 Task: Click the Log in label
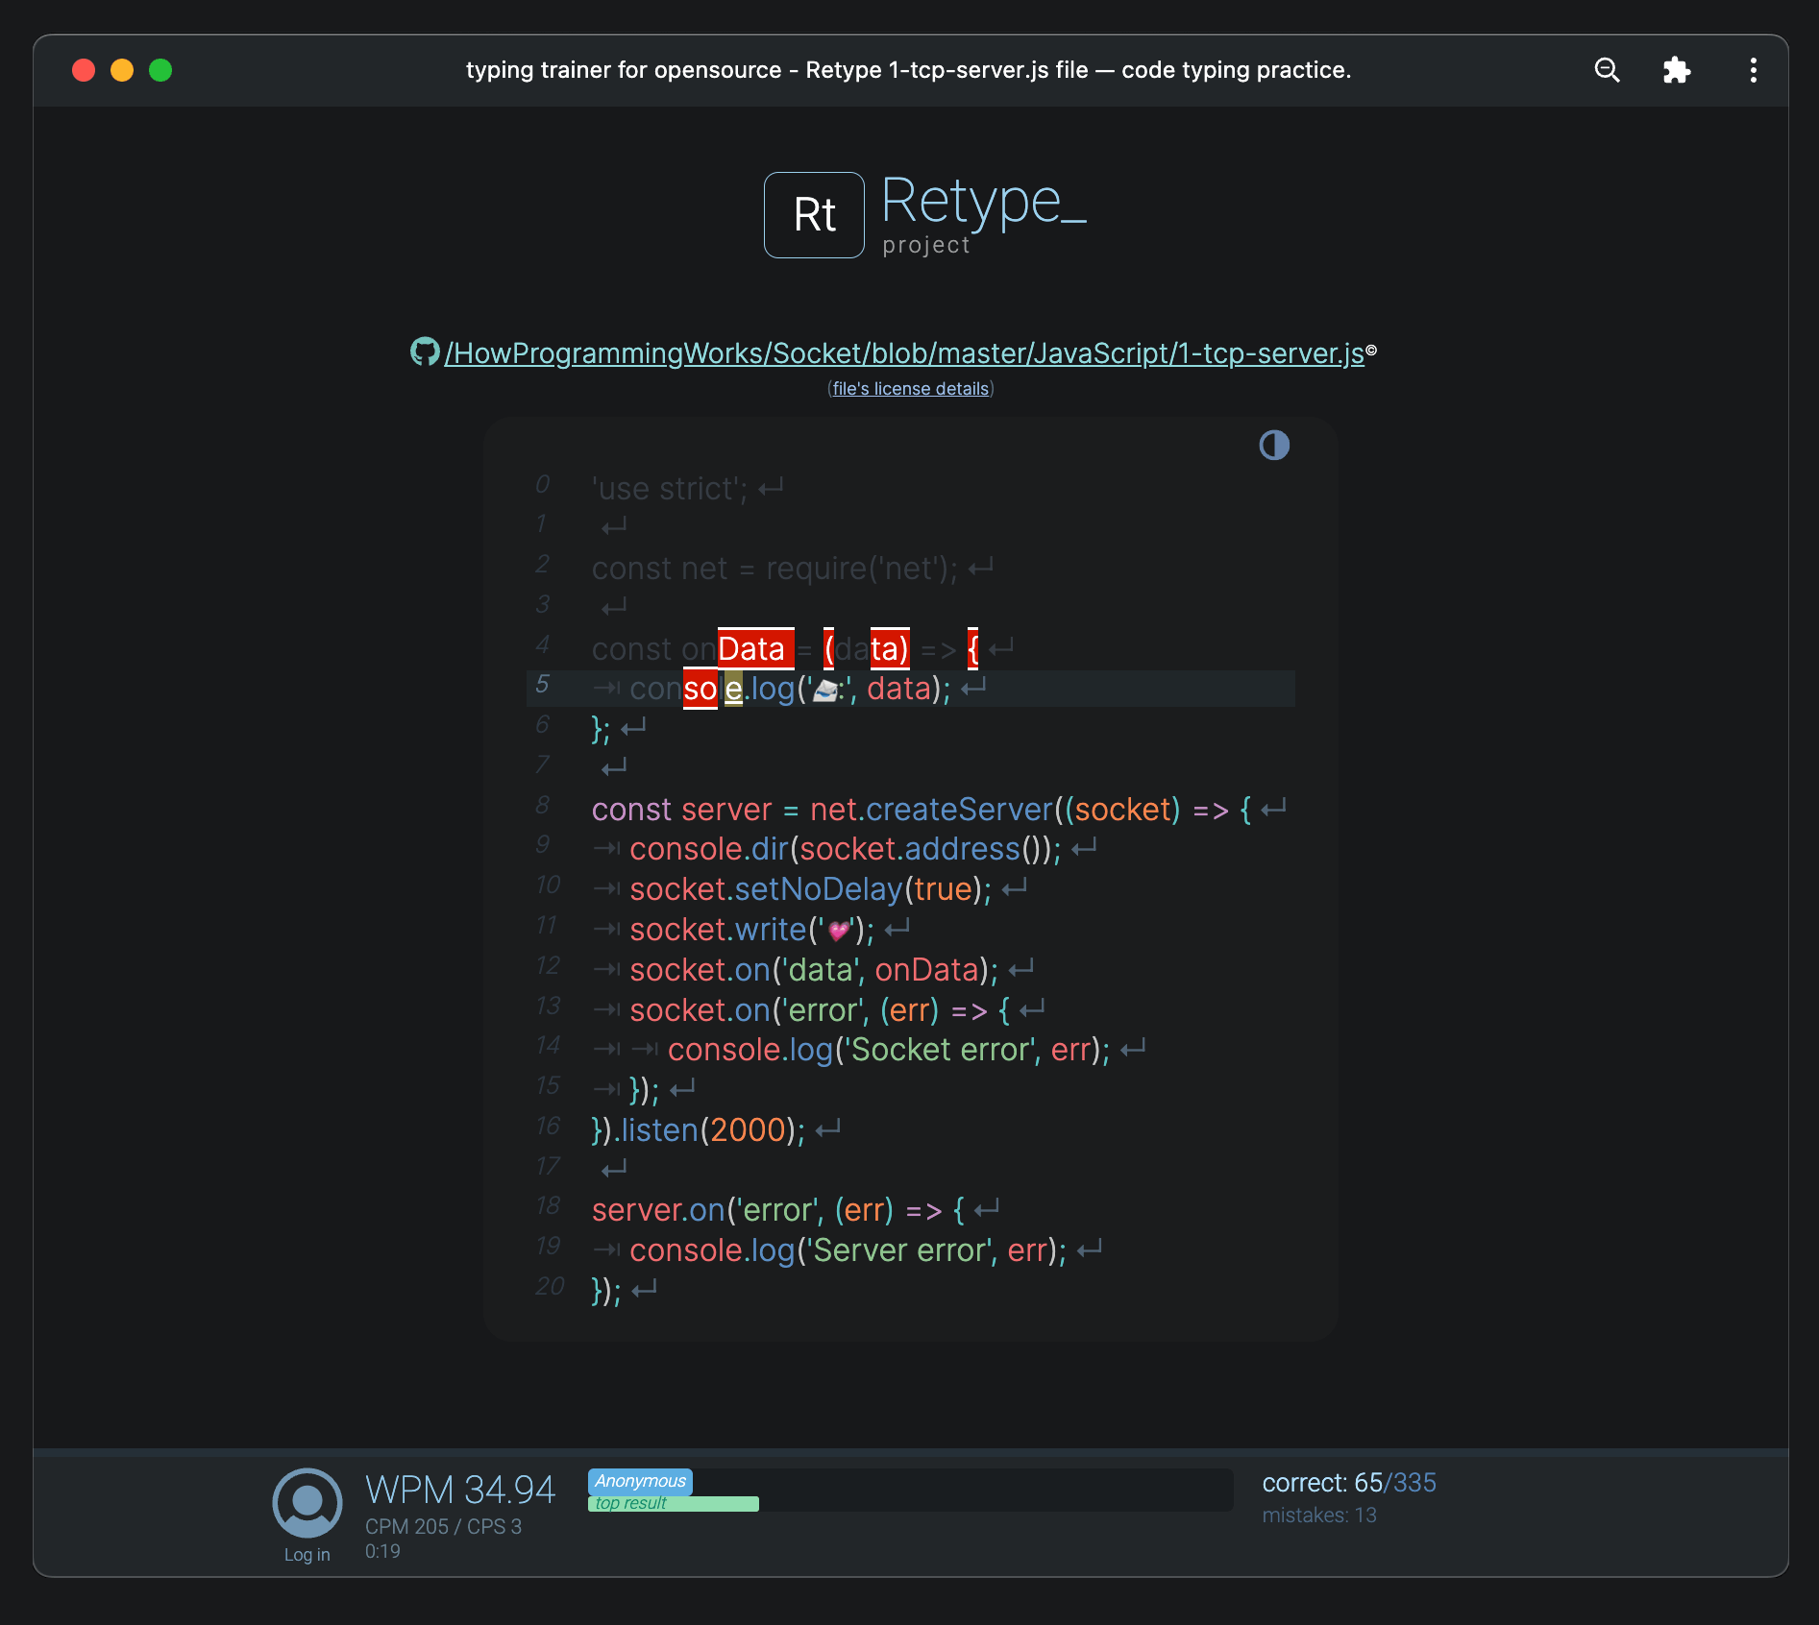click(306, 1554)
